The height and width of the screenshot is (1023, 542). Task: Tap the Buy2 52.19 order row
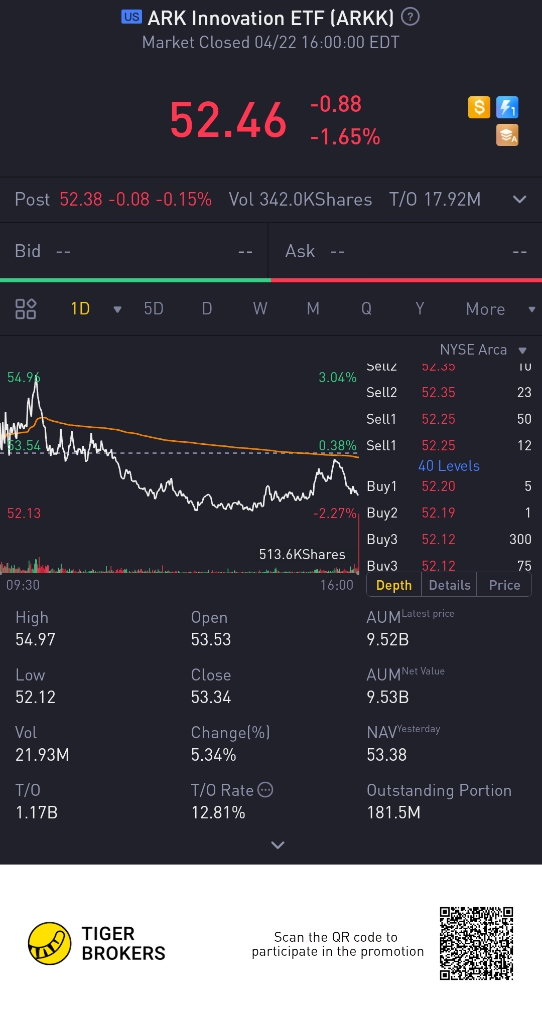[449, 513]
